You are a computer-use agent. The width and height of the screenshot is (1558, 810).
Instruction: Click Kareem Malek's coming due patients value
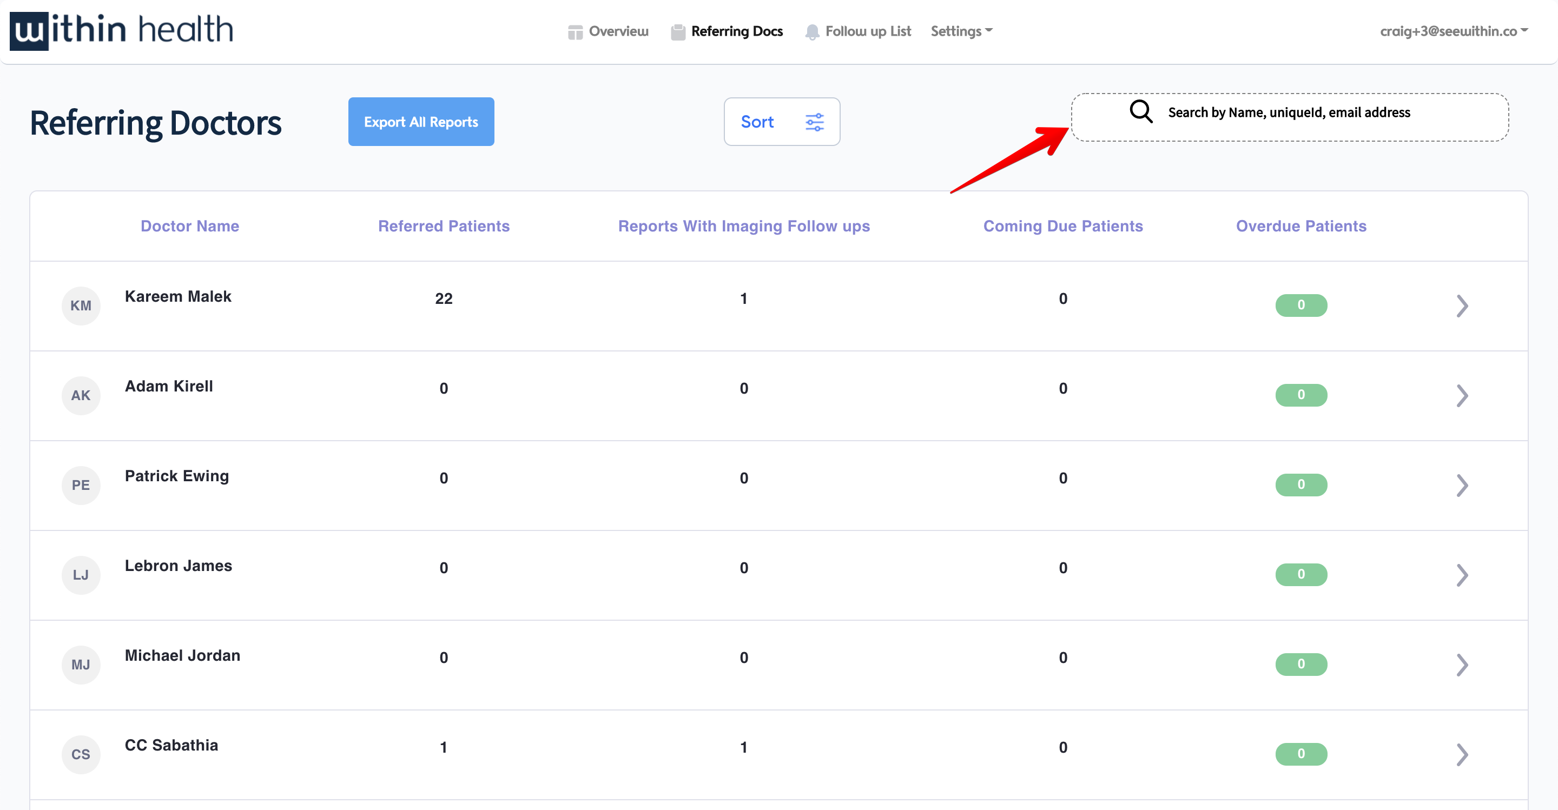coord(1063,298)
